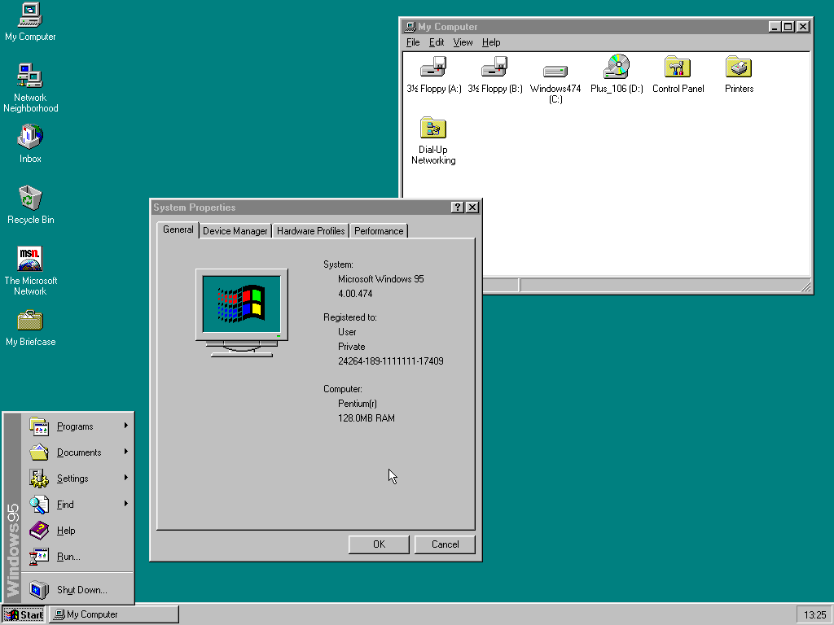The image size is (834, 625).
Task: Select the My Briefcase desktop icon
Action: (x=30, y=321)
